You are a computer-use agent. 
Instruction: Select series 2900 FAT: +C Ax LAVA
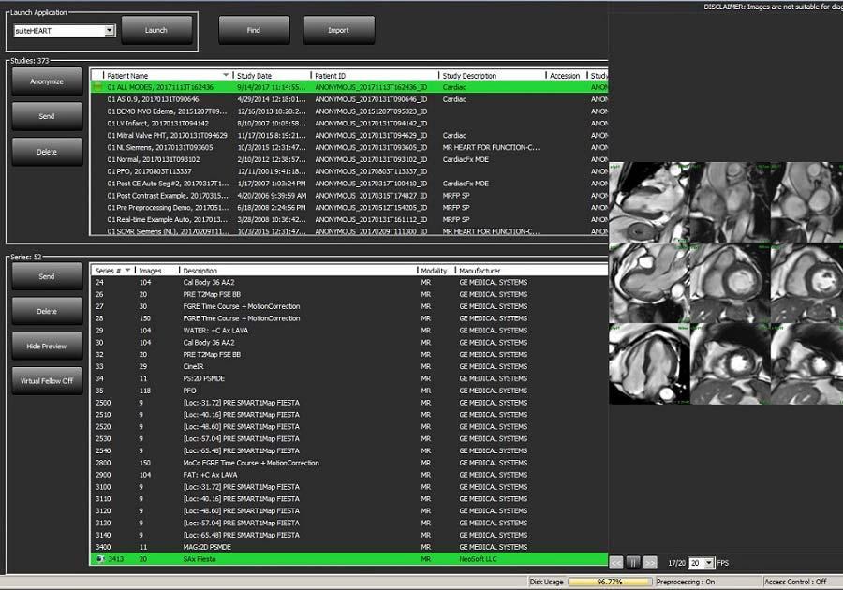click(x=349, y=475)
